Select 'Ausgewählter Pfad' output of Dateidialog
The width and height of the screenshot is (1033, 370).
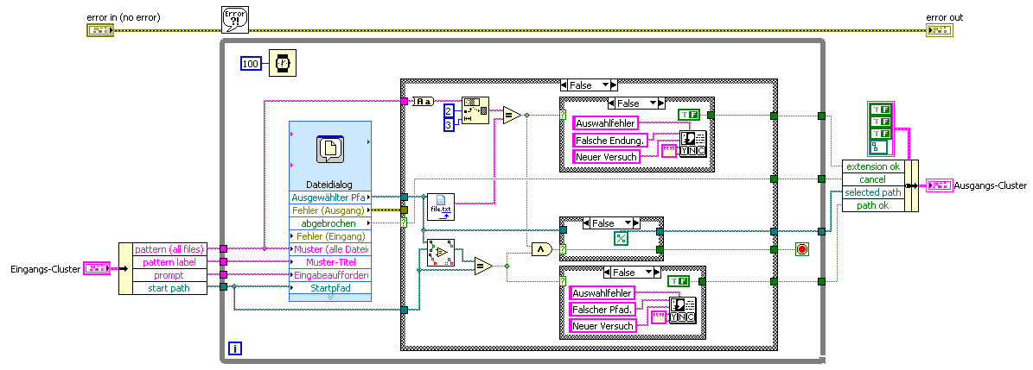click(331, 198)
